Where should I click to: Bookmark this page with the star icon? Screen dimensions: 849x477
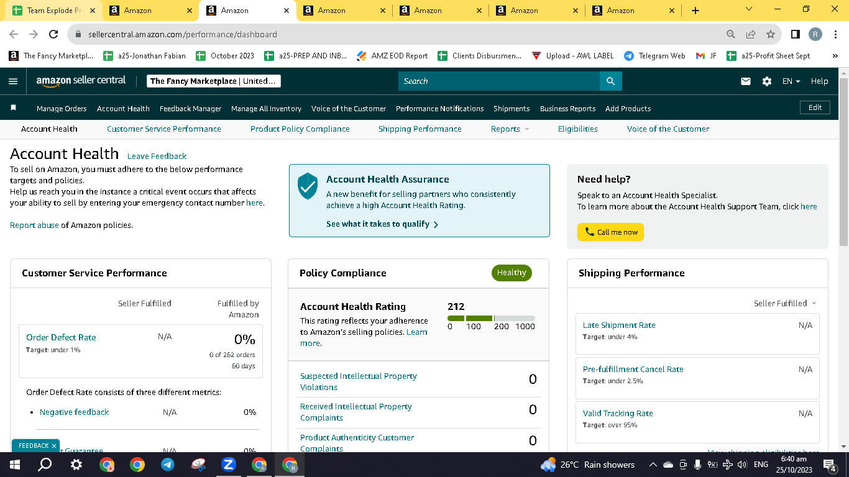pos(771,34)
